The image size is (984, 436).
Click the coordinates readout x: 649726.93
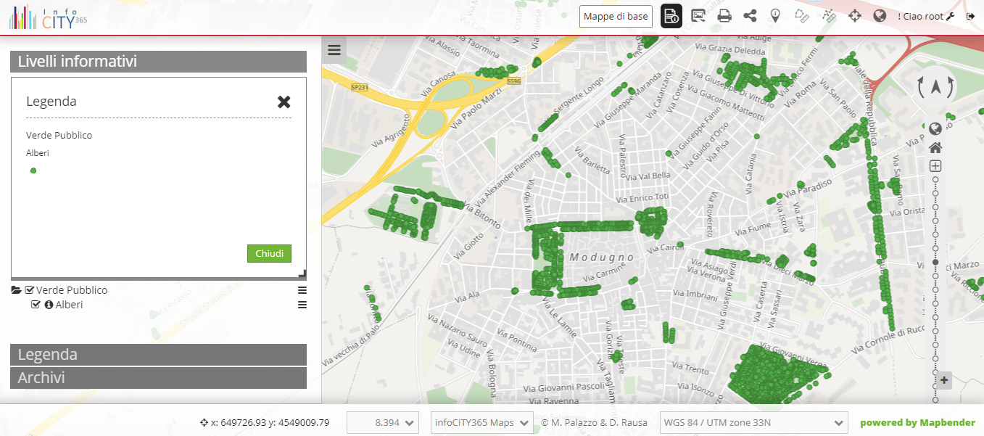pyautogui.click(x=265, y=422)
